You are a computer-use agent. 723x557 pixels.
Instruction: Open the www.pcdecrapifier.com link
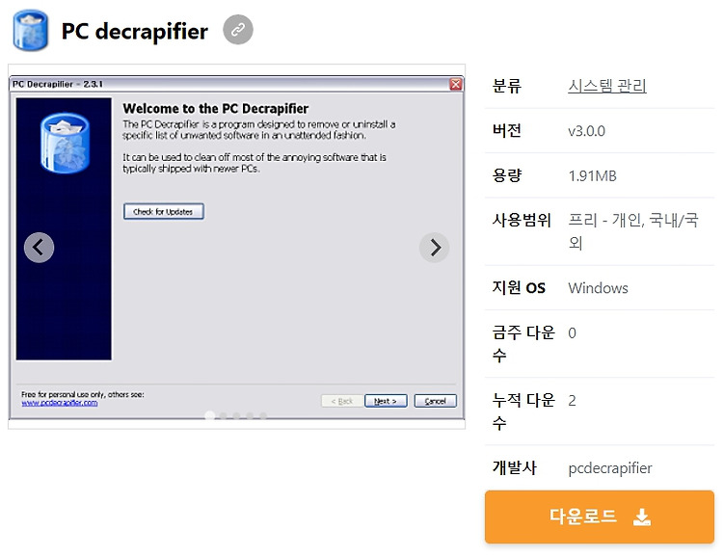(x=60, y=403)
